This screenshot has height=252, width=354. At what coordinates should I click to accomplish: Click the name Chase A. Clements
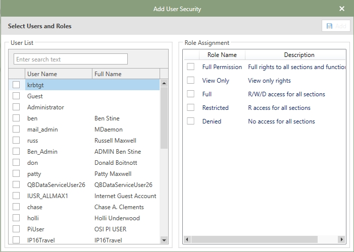point(119,207)
